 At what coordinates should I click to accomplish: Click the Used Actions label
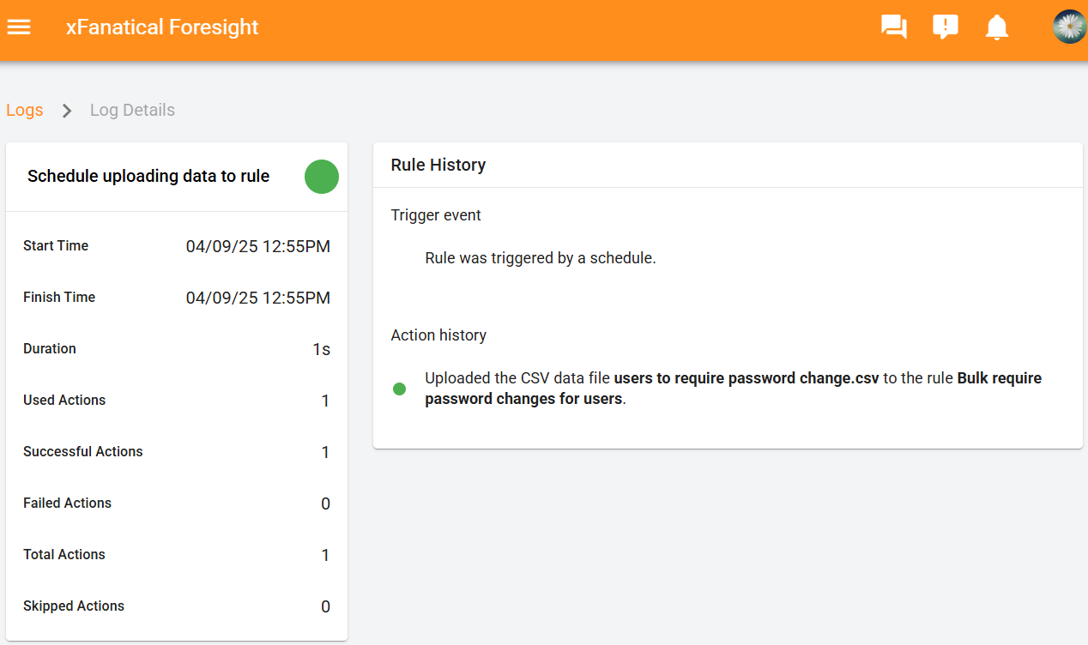coord(64,401)
